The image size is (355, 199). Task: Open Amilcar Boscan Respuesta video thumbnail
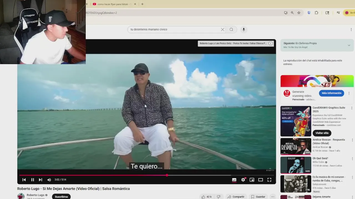click(x=296, y=146)
